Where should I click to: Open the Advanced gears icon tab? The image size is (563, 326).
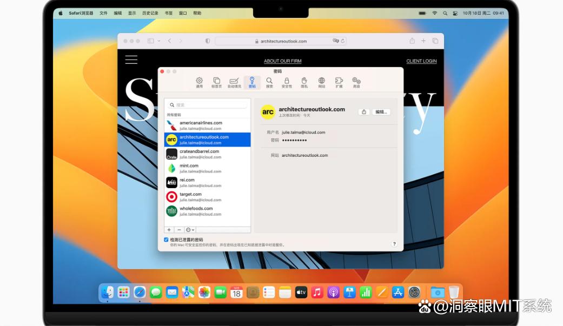pos(356,83)
